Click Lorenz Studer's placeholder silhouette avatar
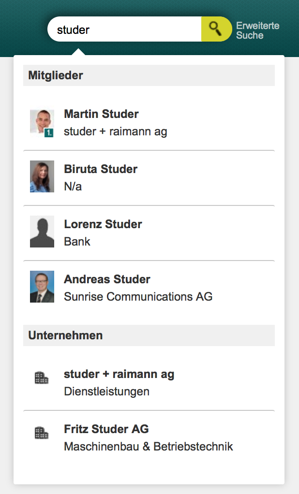 (42, 232)
